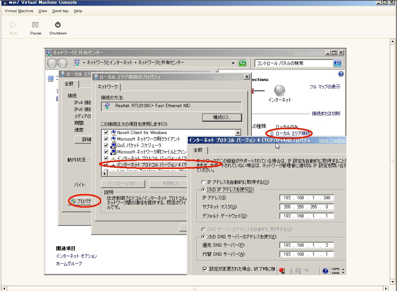Click console vertical scrollbar up arrow
The height and width of the screenshot is (291, 397).
(392, 41)
